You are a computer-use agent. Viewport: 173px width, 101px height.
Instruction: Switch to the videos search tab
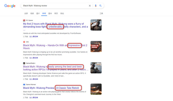click(32, 14)
